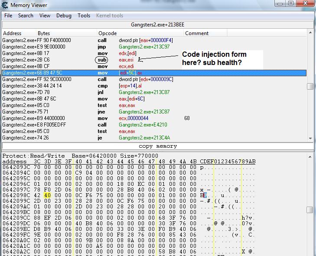Click the Comment column header
Image resolution: width=316 pixels, height=256 pixels.
coord(197,33)
